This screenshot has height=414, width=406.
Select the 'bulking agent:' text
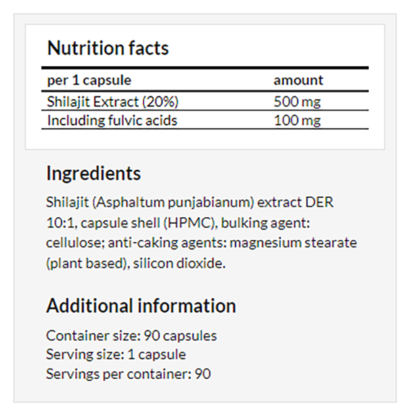point(265,223)
